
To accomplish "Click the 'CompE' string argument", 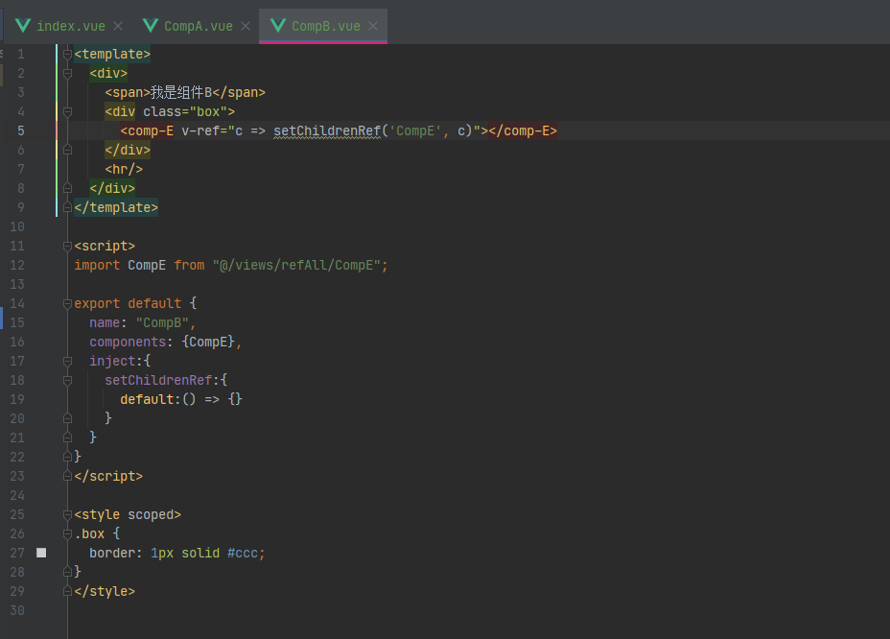I will coord(415,131).
